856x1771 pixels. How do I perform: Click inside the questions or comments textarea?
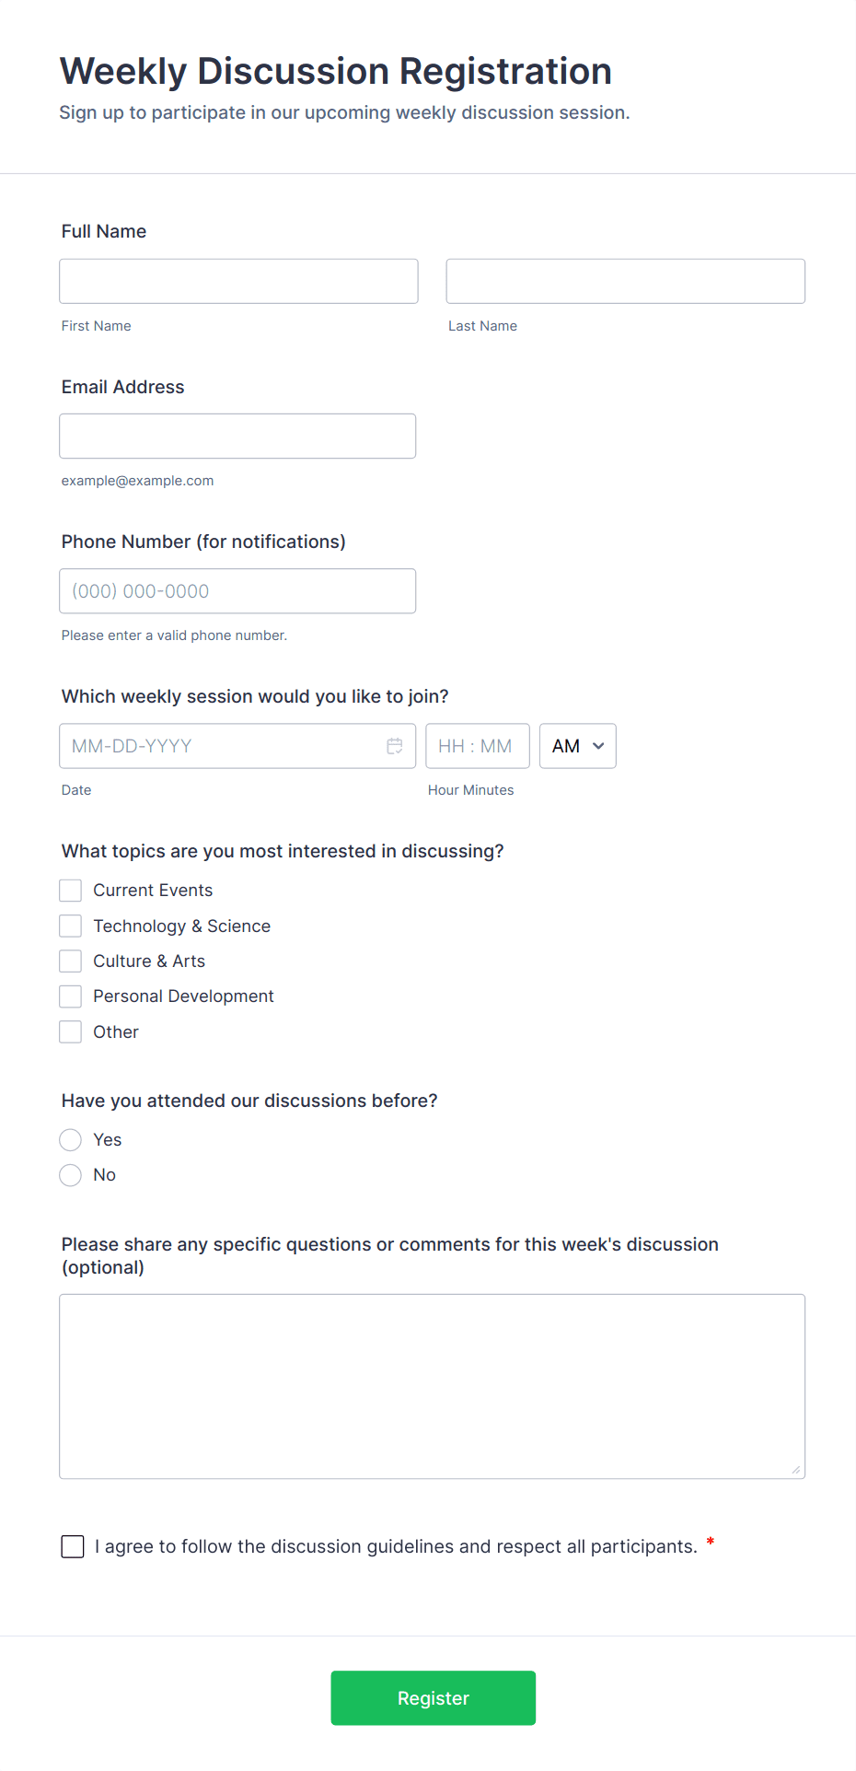pyautogui.click(x=432, y=1386)
